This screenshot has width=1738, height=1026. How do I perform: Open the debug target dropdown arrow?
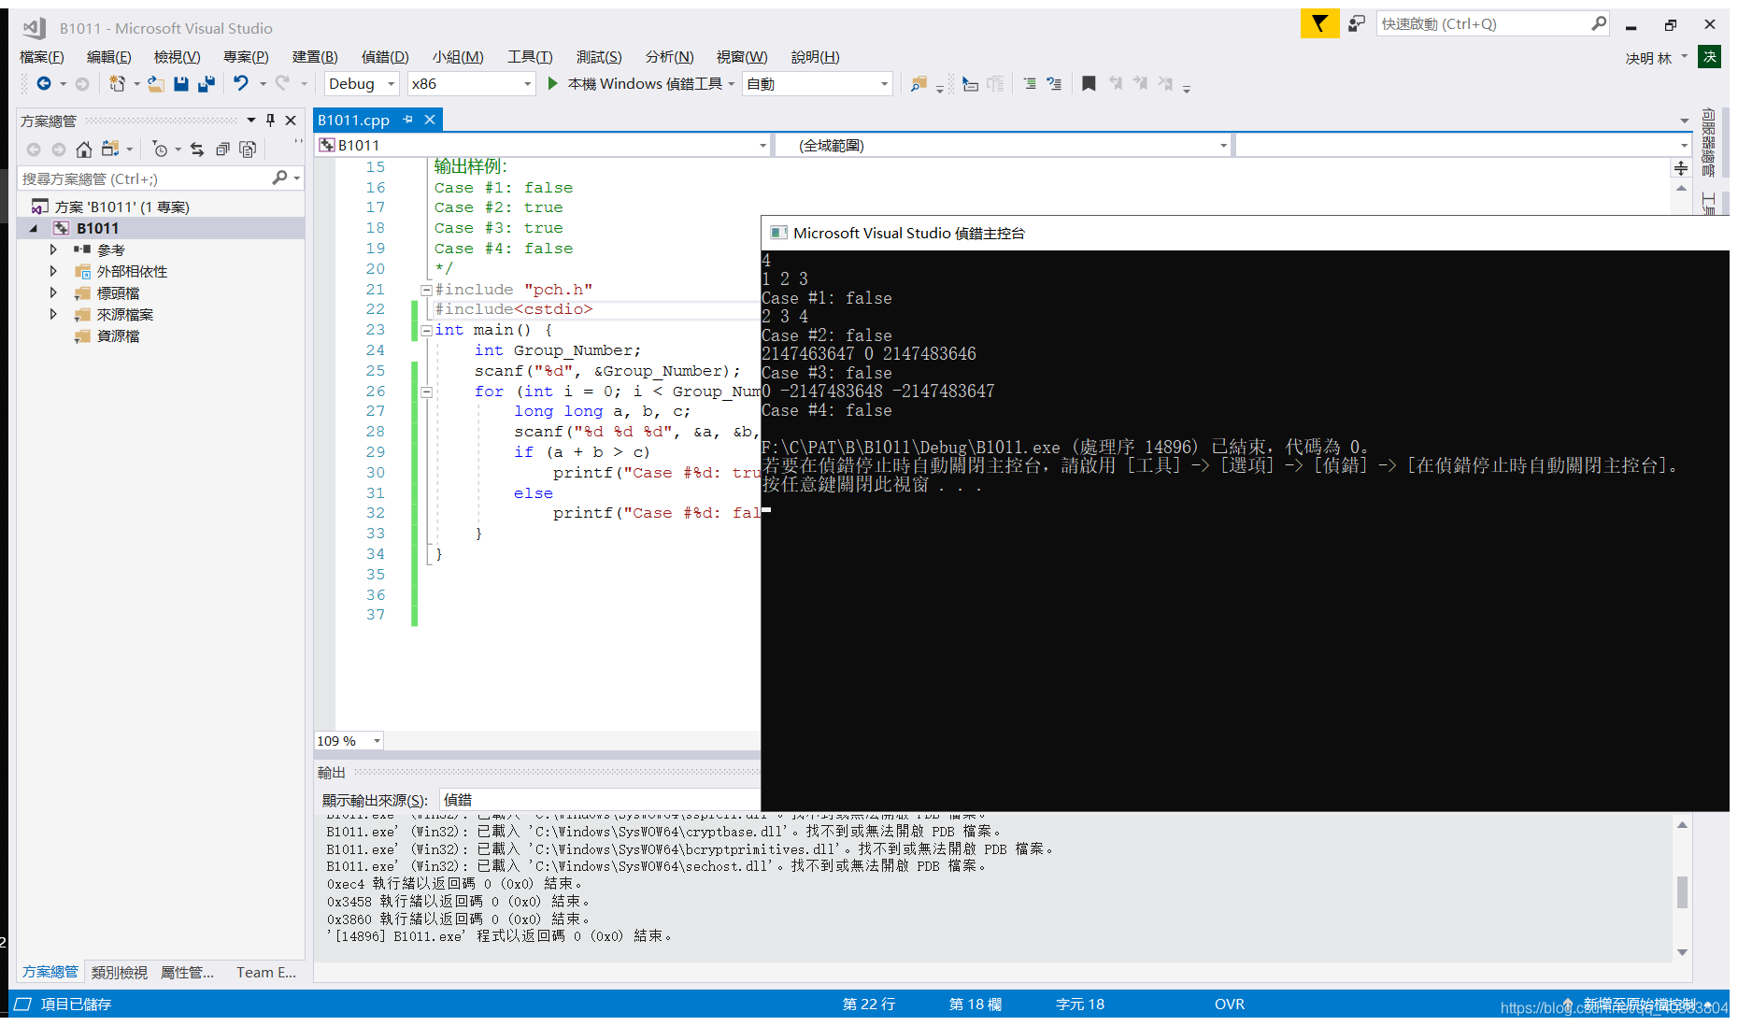click(x=731, y=84)
